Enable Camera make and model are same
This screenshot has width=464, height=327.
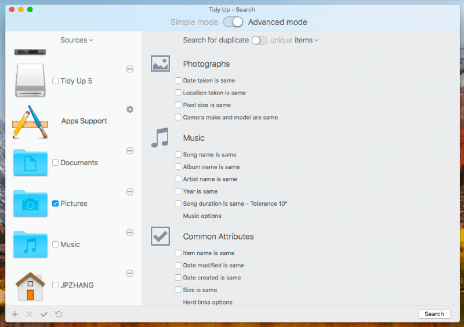(178, 117)
